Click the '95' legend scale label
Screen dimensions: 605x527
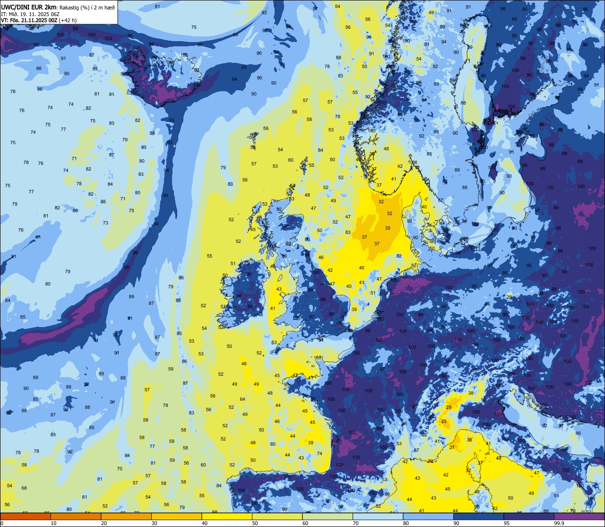pos(507,523)
